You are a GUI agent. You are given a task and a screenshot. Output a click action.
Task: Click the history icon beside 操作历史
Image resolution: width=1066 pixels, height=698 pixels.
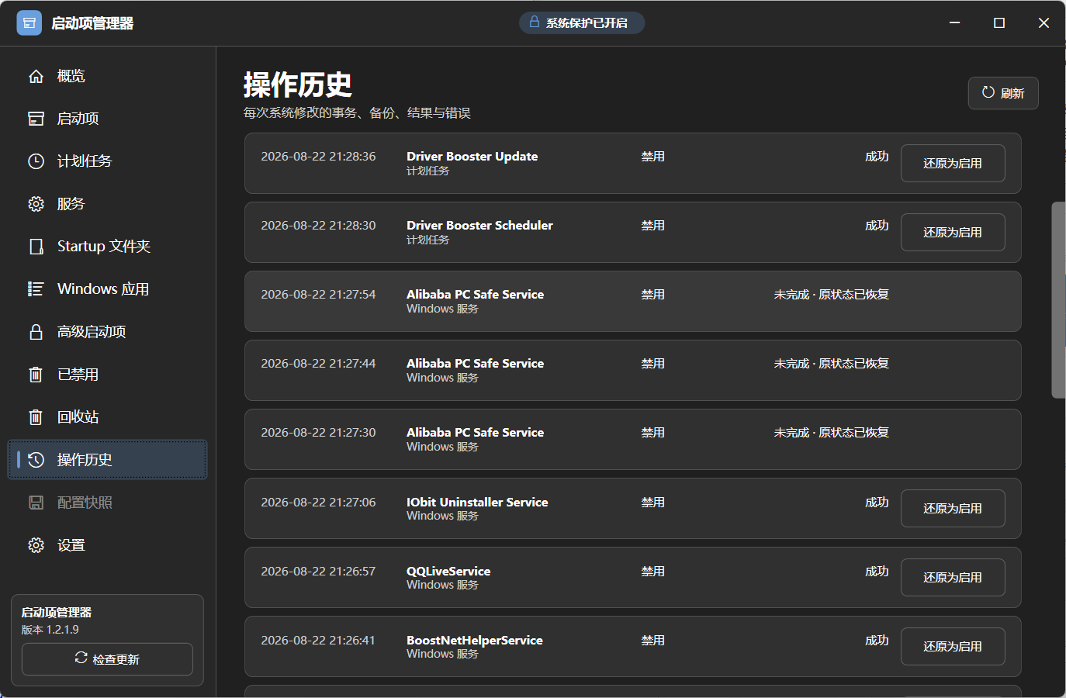tap(36, 460)
